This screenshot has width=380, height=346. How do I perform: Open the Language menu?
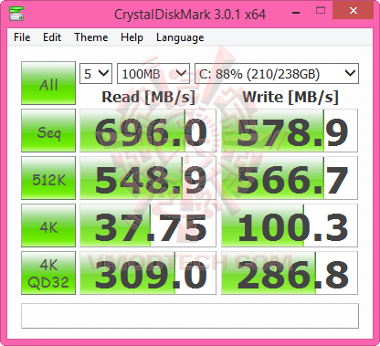(x=180, y=37)
